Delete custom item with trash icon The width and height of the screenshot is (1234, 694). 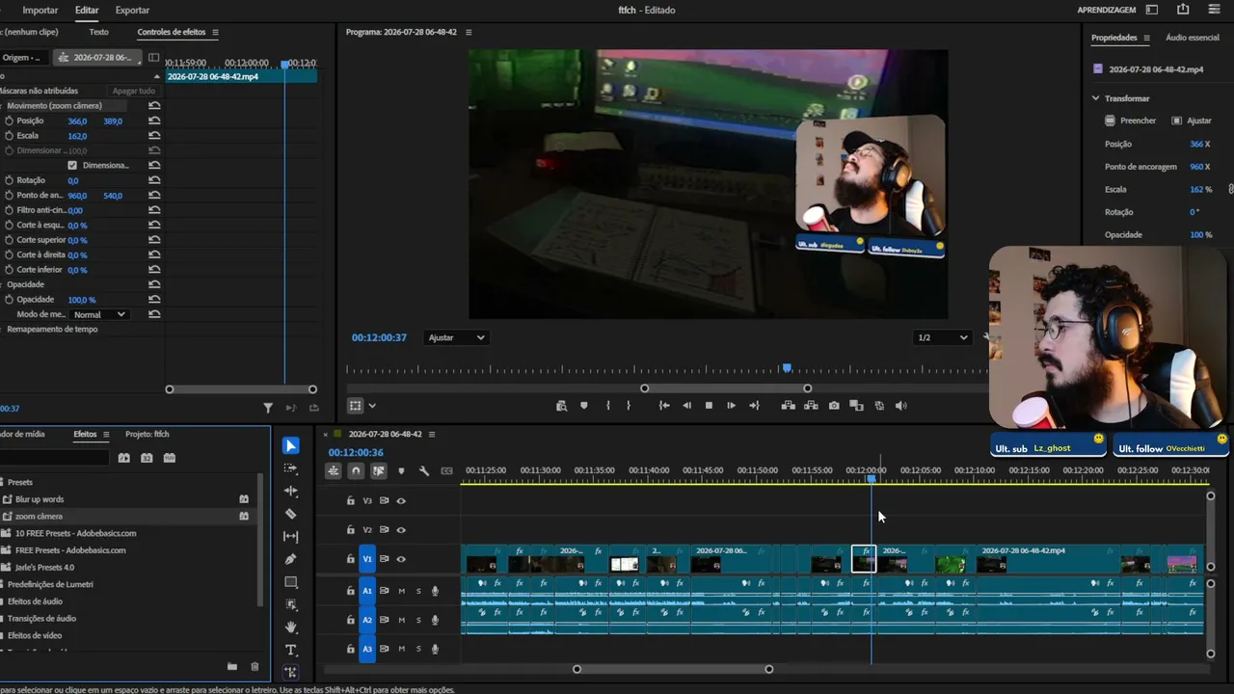point(255,666)
